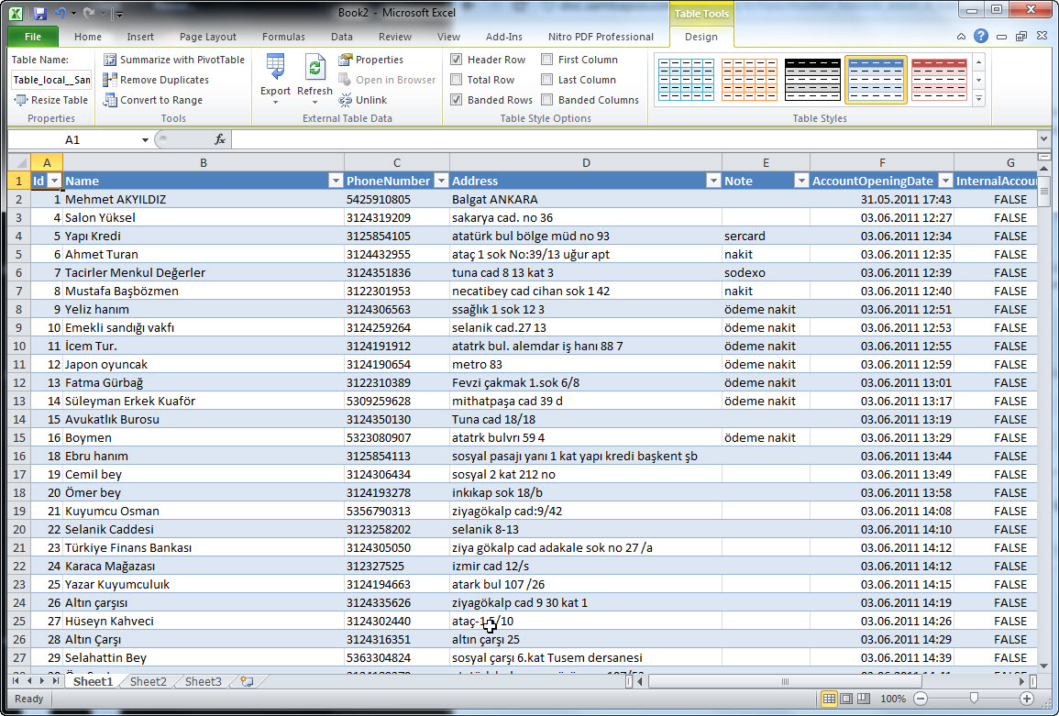Viewport: 1059px width, 716px height.
Task: Select the orange table style swatch
Action: [749, 80]
